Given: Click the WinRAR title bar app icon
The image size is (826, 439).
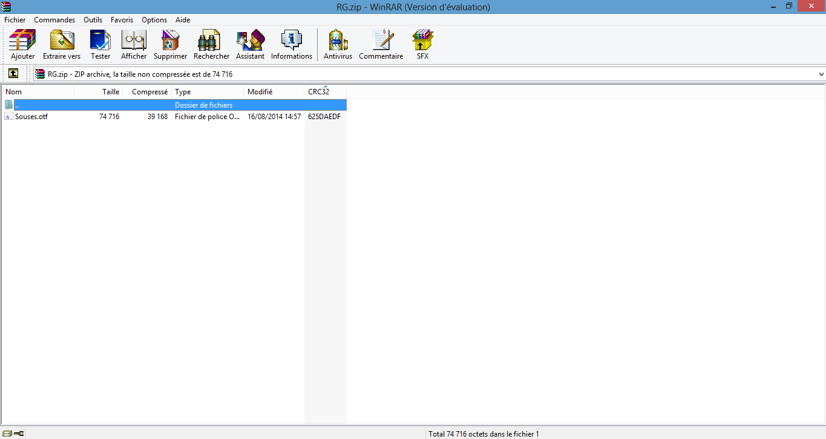Looking at the screenshot, I should click(x=7, y=6).
